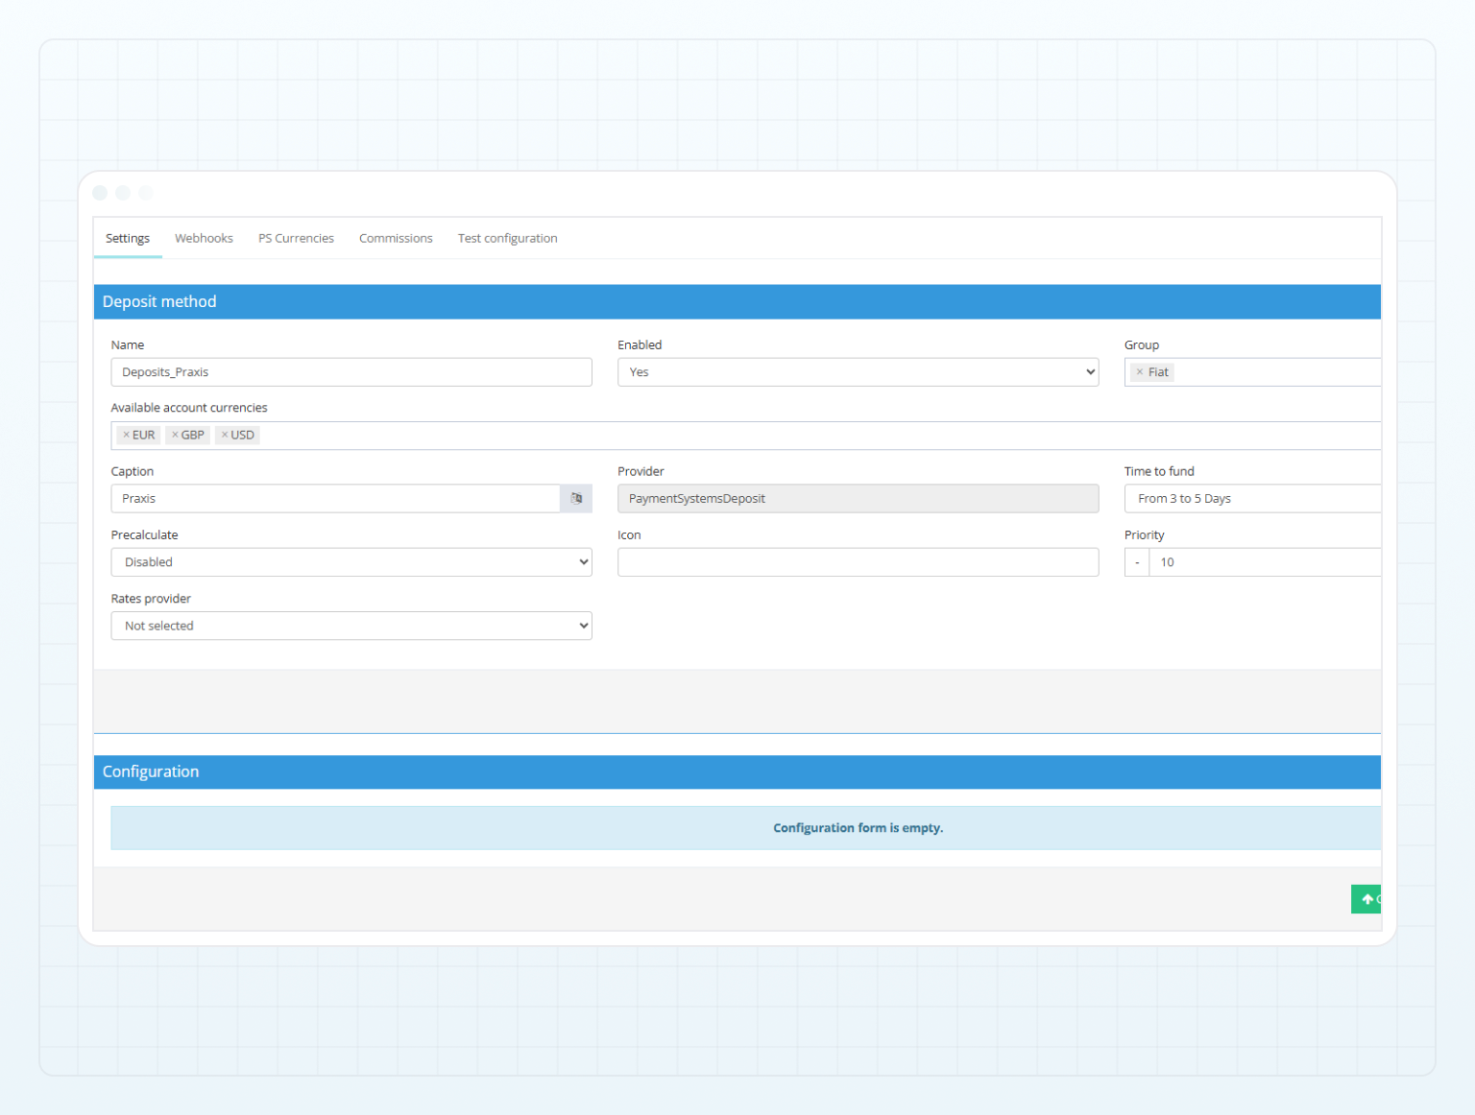Click the translate icon beside Caption

[x=576, y=499]
